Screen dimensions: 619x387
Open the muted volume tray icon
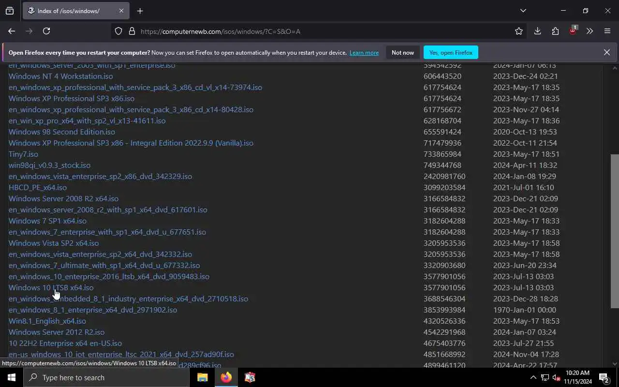(x=556, y=377)
